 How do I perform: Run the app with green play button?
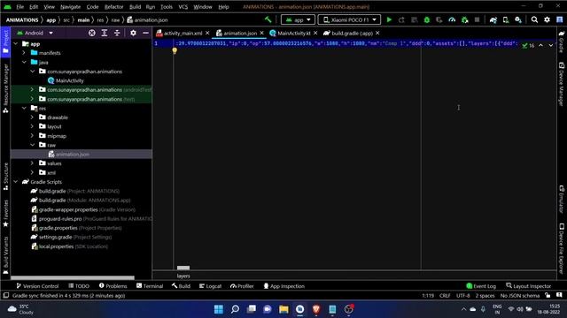tap(389, 19)
